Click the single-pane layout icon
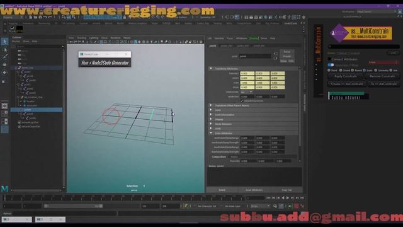The height and width of the screenshot is (227, 403). point(4,106)
